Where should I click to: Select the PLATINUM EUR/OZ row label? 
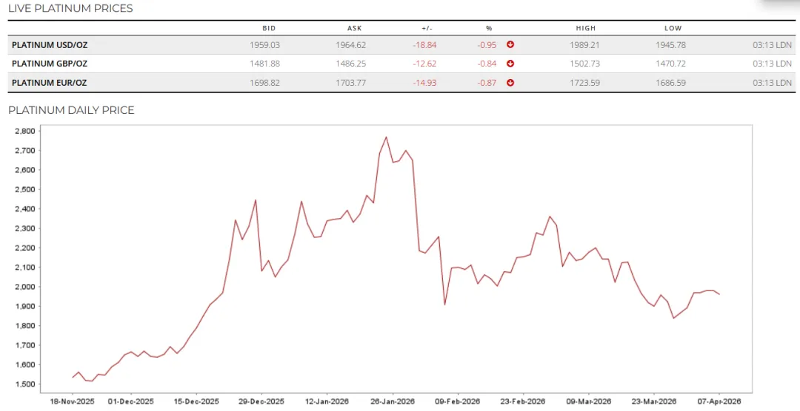(x=49, y=83)
